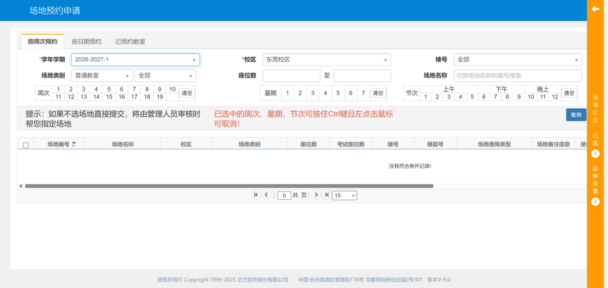
Task: Click the page number input box
Action: coord(284,195)
